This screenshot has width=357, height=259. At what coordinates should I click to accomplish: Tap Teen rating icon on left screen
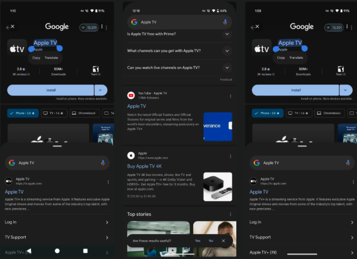(x=96, y=69)
